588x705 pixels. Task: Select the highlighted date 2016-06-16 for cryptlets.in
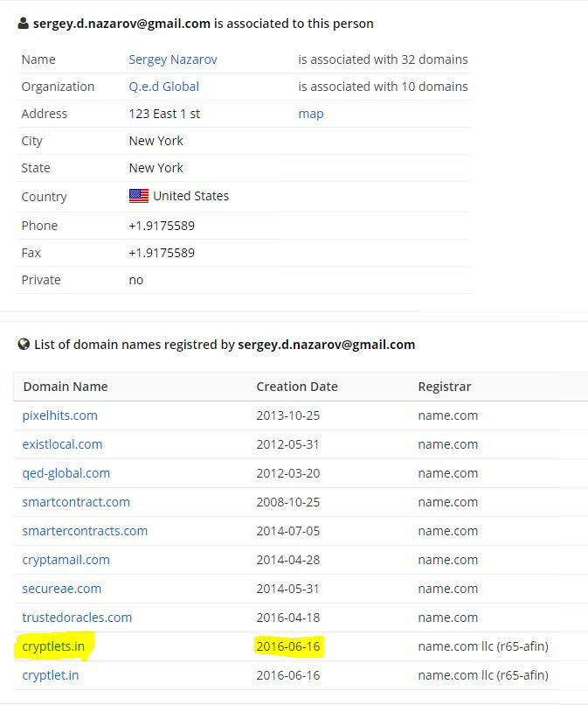pyautogui.click(x=288, y=646)
